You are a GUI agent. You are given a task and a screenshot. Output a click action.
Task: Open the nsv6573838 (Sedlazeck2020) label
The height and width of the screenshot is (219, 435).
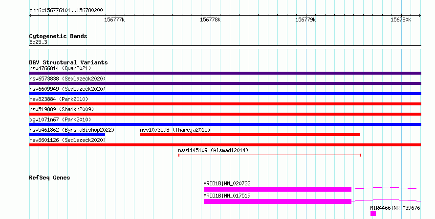click(67, 79)
